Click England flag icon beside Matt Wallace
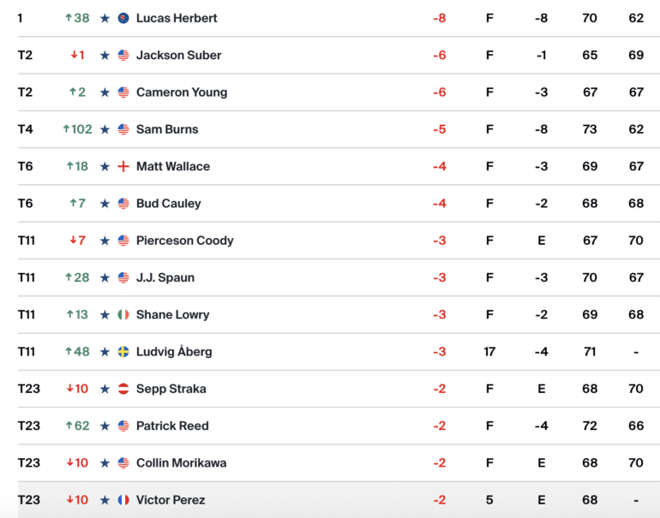The height and width of the screenshot is (518, 660). click(x=123, y=166)
